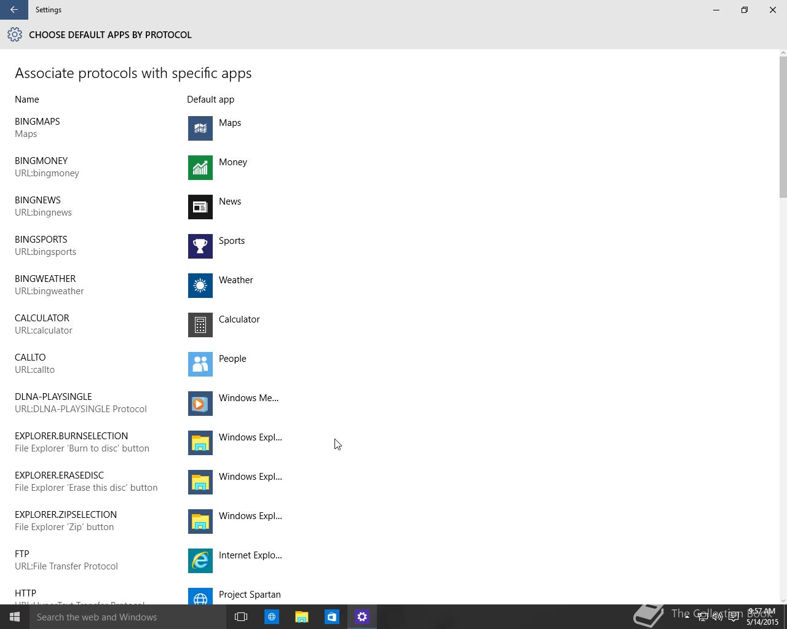Click 'Associate protocols with specific apps' heading
Viewport: 787px width, 629px height.
tap(133, 73)
